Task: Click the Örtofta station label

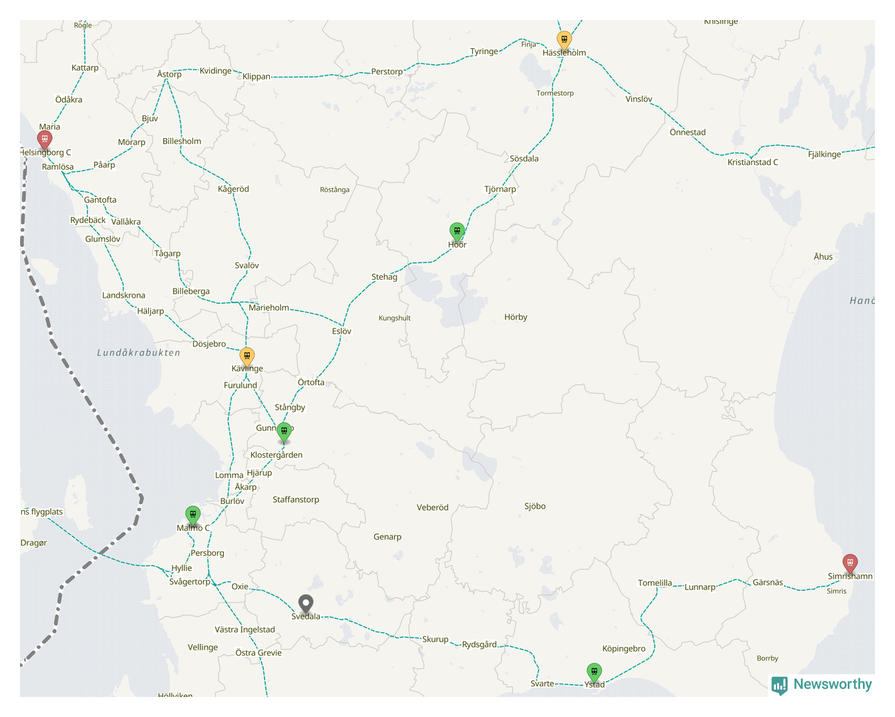Action: point(311,383)
